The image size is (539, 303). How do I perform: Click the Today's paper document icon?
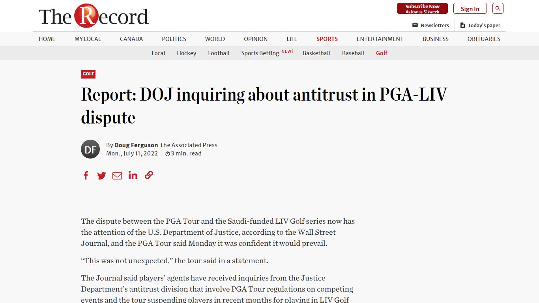[x=462, y=25]
